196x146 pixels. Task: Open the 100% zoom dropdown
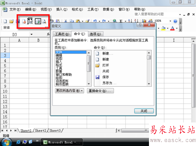[170, 21]
